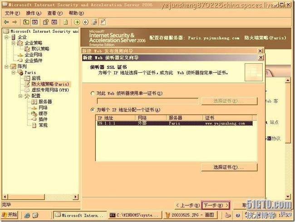295x222 pixels.
Task: Click the Back arrow toolbar icon
Action: (x=6, y=22)
